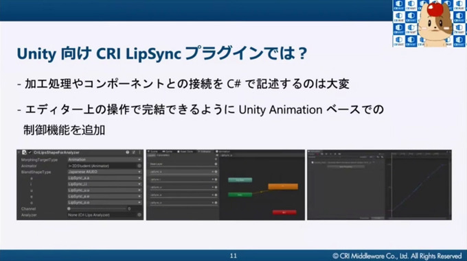Image resolution: width=467 pixels, height=261 pixels.
Task: Click the Channel label in inspector
Action: click(x=29, y=209)
